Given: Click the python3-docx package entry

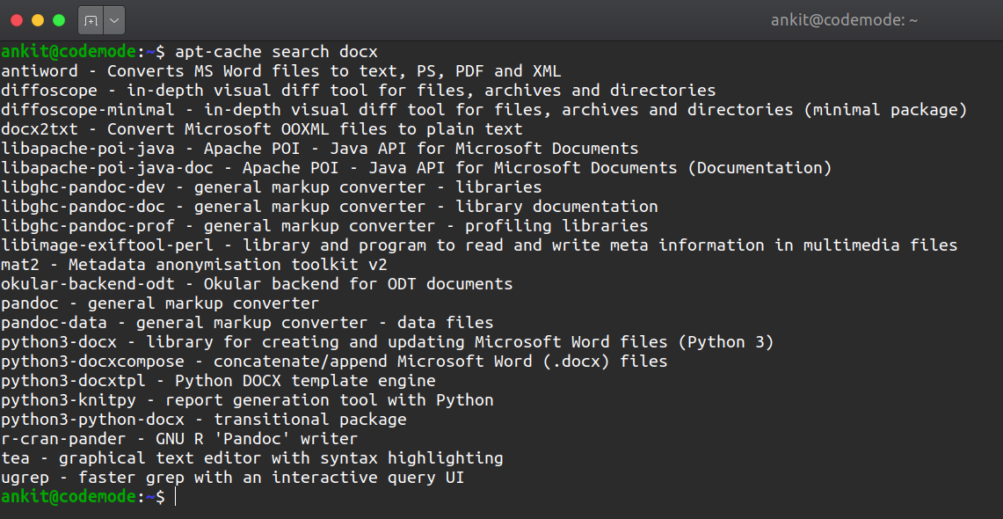Looking at the screenshot, I should click(387, 342).
